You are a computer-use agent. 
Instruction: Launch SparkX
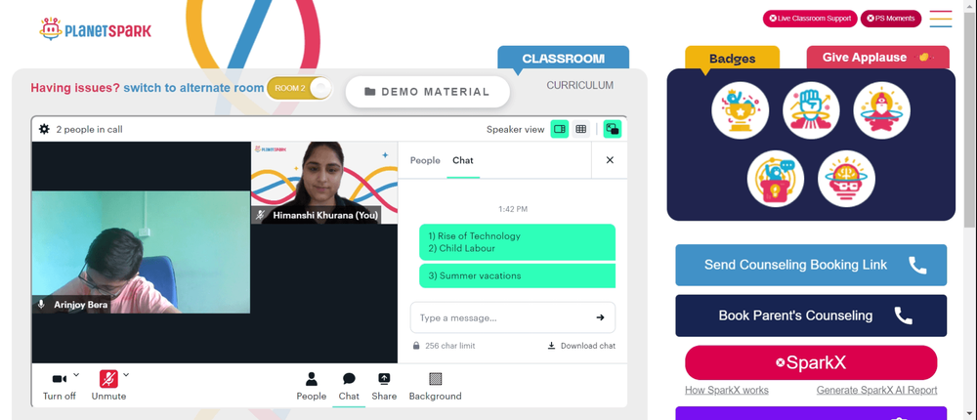811,362
